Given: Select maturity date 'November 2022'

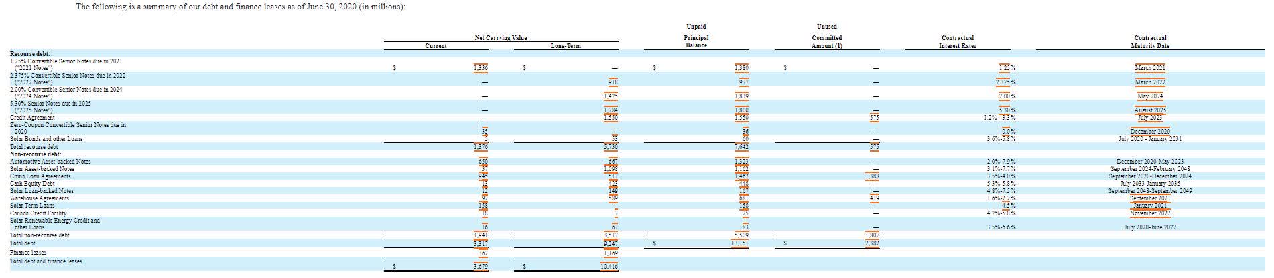Looking at the screenshot, I should pyautogui.click(x=1150, y=213).
